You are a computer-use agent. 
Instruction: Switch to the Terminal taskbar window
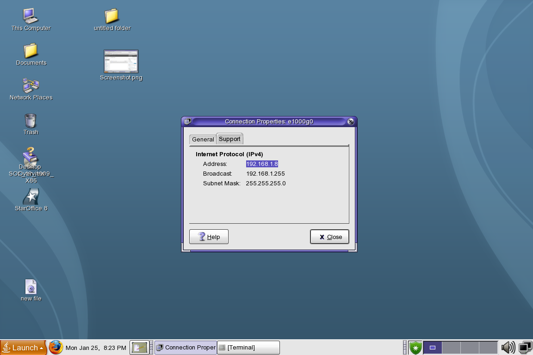pyautogui.click(x=248, y=348)
